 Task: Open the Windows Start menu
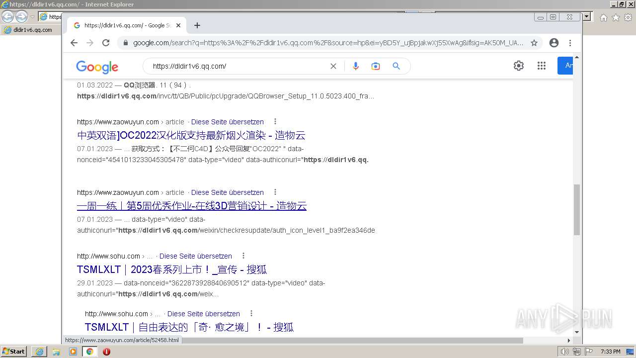pos(13,352)
